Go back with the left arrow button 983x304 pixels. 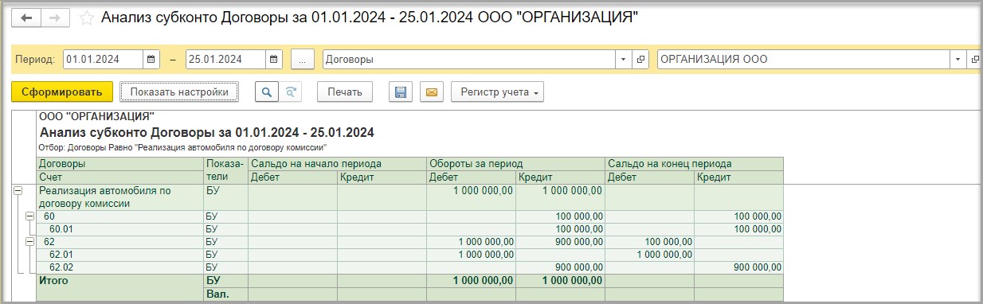(x=27, y=18)
